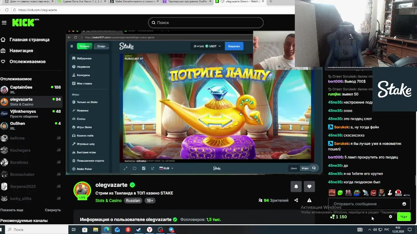The width and height of the screenshot is (417, 234).
Task: Open Отслеживаемое in sidebar
Action: coord(28,61)
